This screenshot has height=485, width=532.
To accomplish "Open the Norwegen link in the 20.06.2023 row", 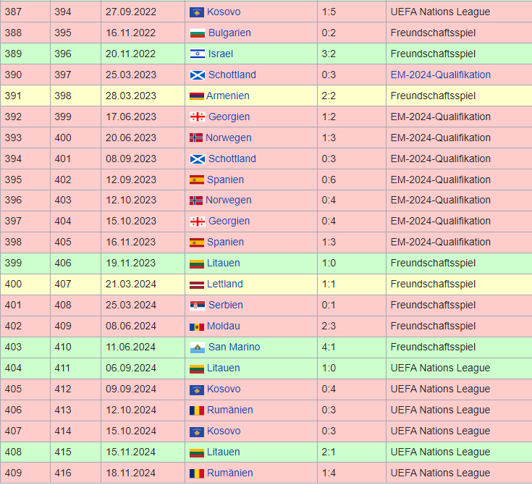I will [228, 138].
